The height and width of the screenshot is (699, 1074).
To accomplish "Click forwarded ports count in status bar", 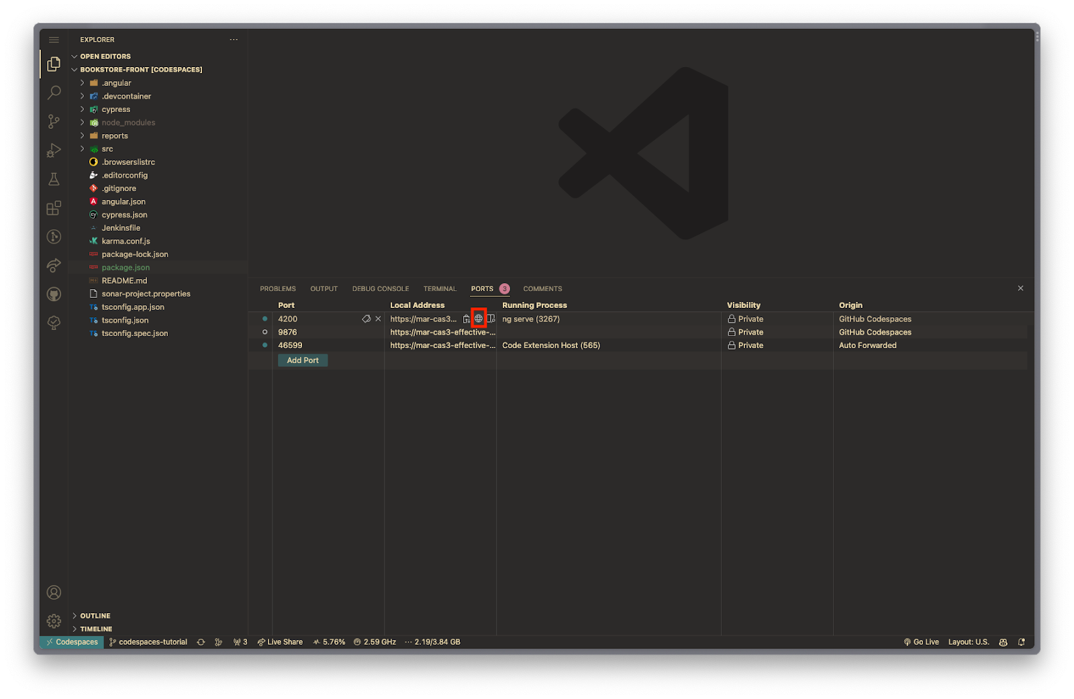I will (240, 642).
